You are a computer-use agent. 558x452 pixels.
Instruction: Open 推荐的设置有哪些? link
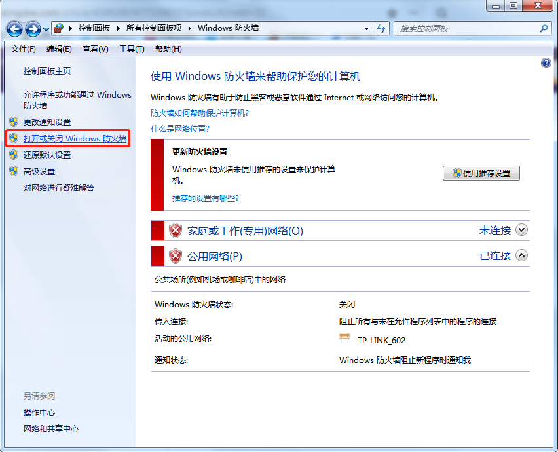206,198
